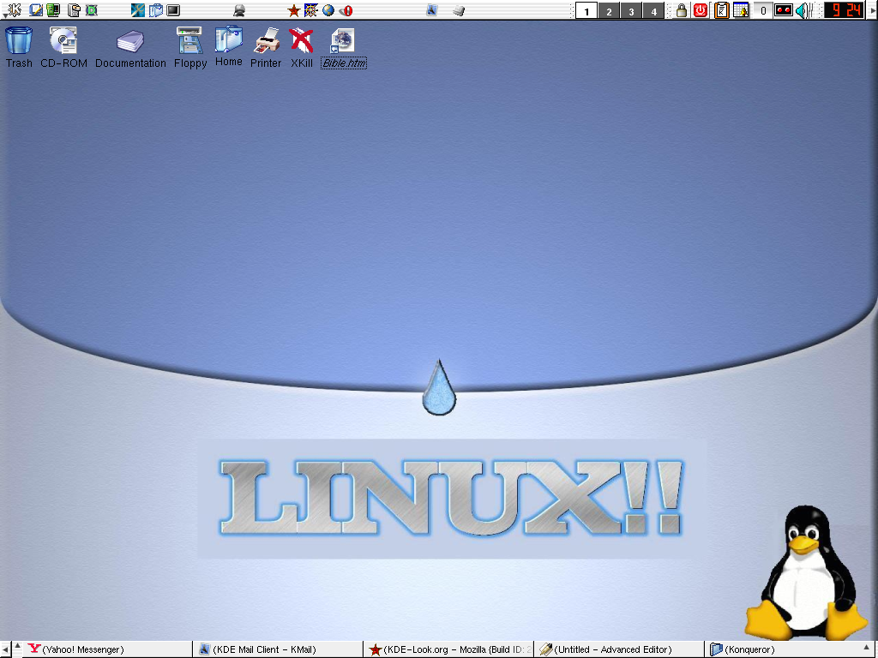This screenshot has width=878, height=658.
Task: Switch to virtual desktop 3
Action: coord(631,10)
